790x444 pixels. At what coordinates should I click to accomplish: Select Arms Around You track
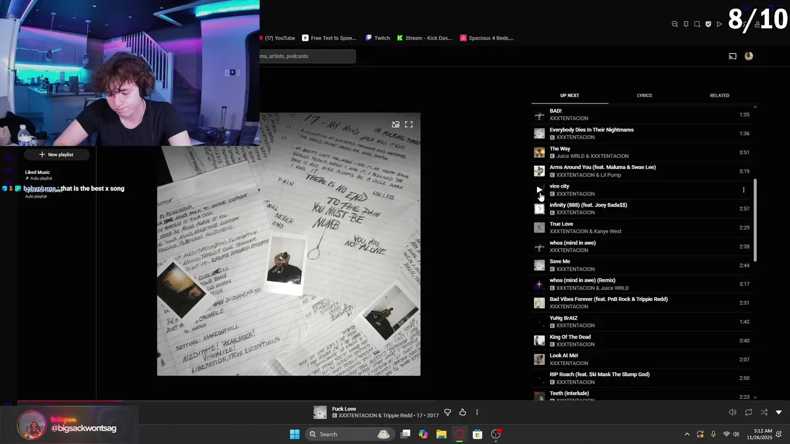(642, 171)
